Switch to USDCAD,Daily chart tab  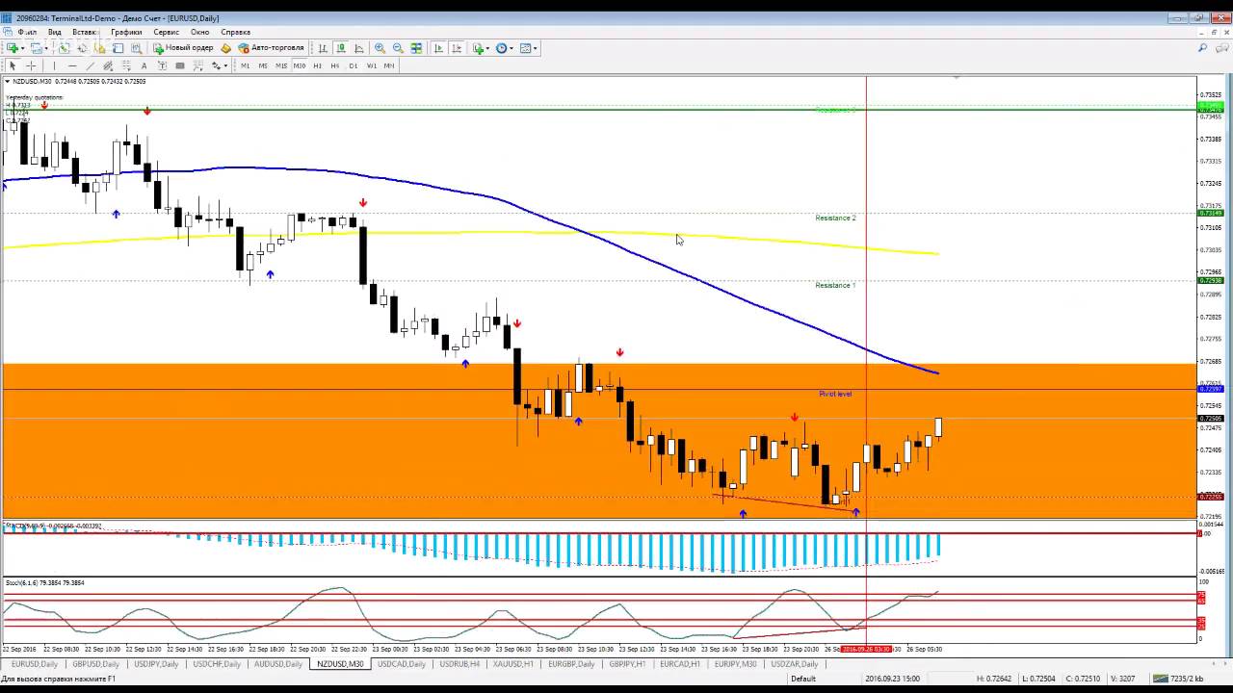point(402,664)
